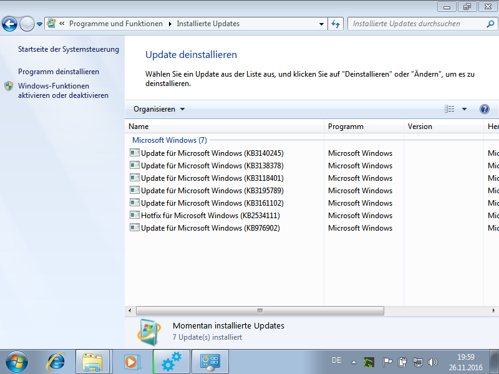
Task: Open the recent pages dropdown arrow
Action: 39,24
